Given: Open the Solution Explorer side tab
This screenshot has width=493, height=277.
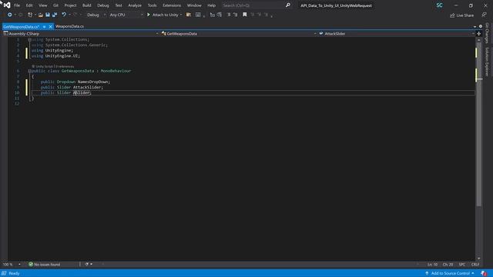Looking at the screenshot, I should tap(487, 62).
